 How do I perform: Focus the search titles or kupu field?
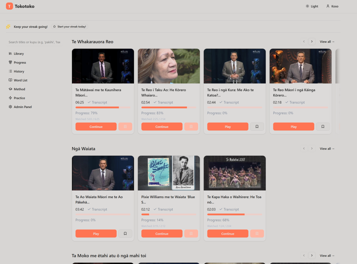pos(34,42)
